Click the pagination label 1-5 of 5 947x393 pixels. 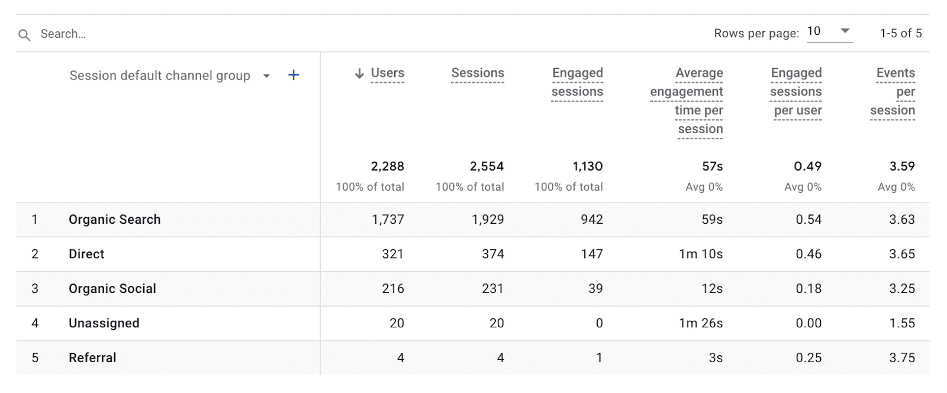(900, 33)
